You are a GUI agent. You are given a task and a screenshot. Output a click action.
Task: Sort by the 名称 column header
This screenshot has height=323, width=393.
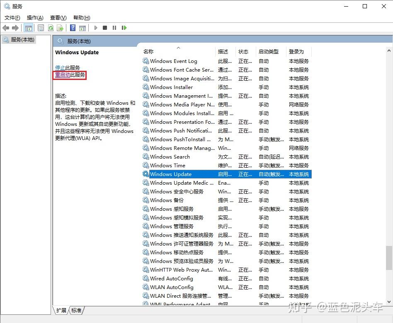[179, 52]
